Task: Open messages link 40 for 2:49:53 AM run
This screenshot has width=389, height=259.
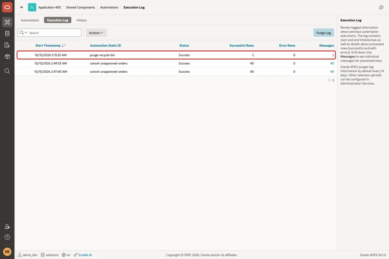Action: point(332,63)
